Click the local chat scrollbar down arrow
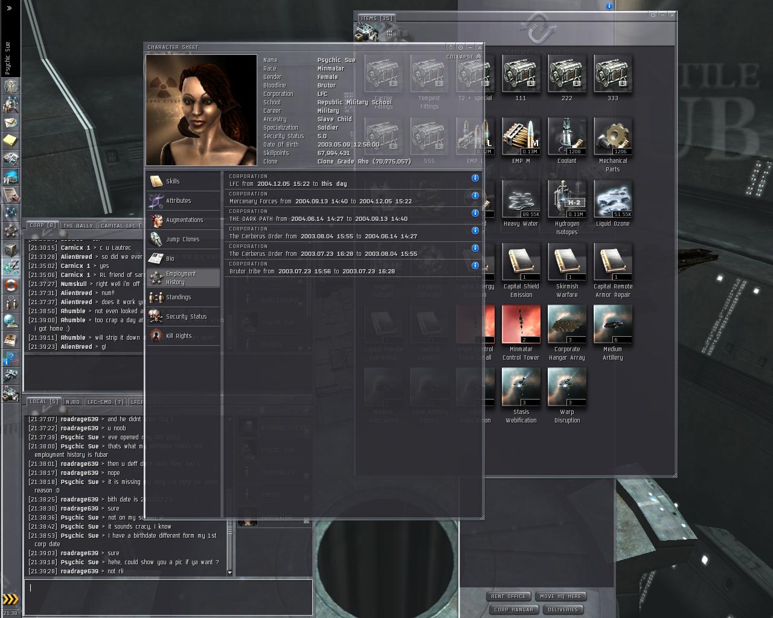The height and width of the screenshot is (618, 773). pos(230,572)
